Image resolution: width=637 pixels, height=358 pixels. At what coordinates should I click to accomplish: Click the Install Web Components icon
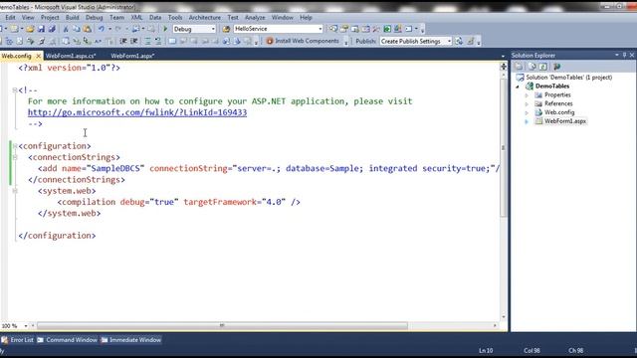coord(270,41)
